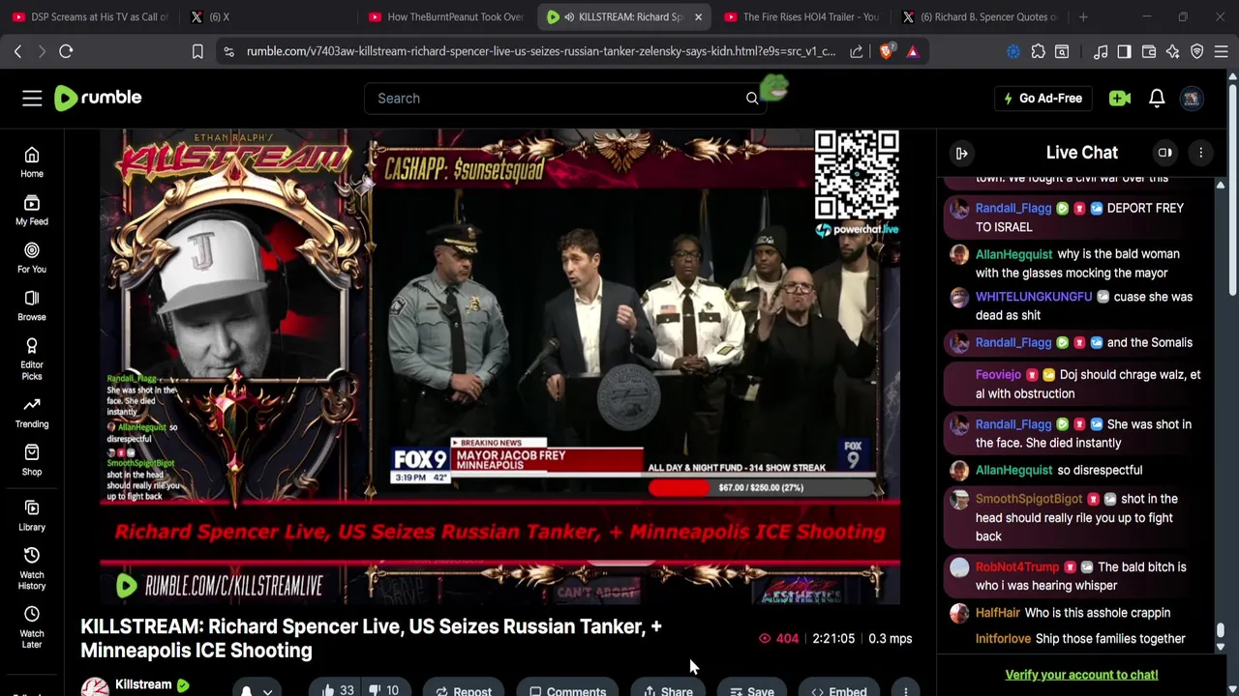Go to Rumble homepage via logo
The width and height of the screenshot is (1239, 696).
(x=98, y=98)
